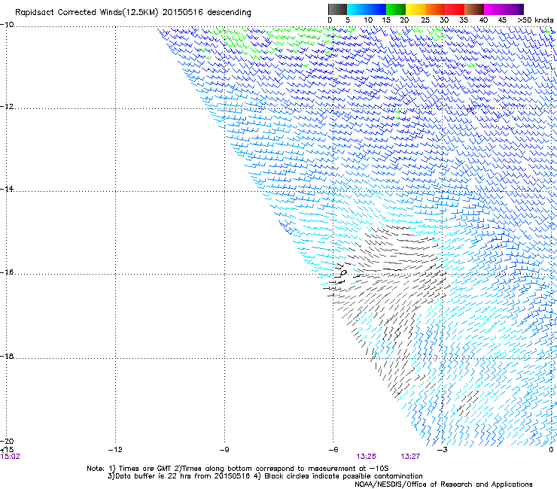Screen dimensions: 557x489
Task: Select the magenta 40-45 knots legend swatch
Action: tap(494, 9)
